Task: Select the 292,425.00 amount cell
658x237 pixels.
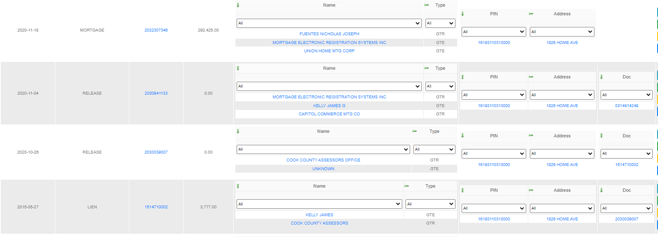Action: (208, 30)
